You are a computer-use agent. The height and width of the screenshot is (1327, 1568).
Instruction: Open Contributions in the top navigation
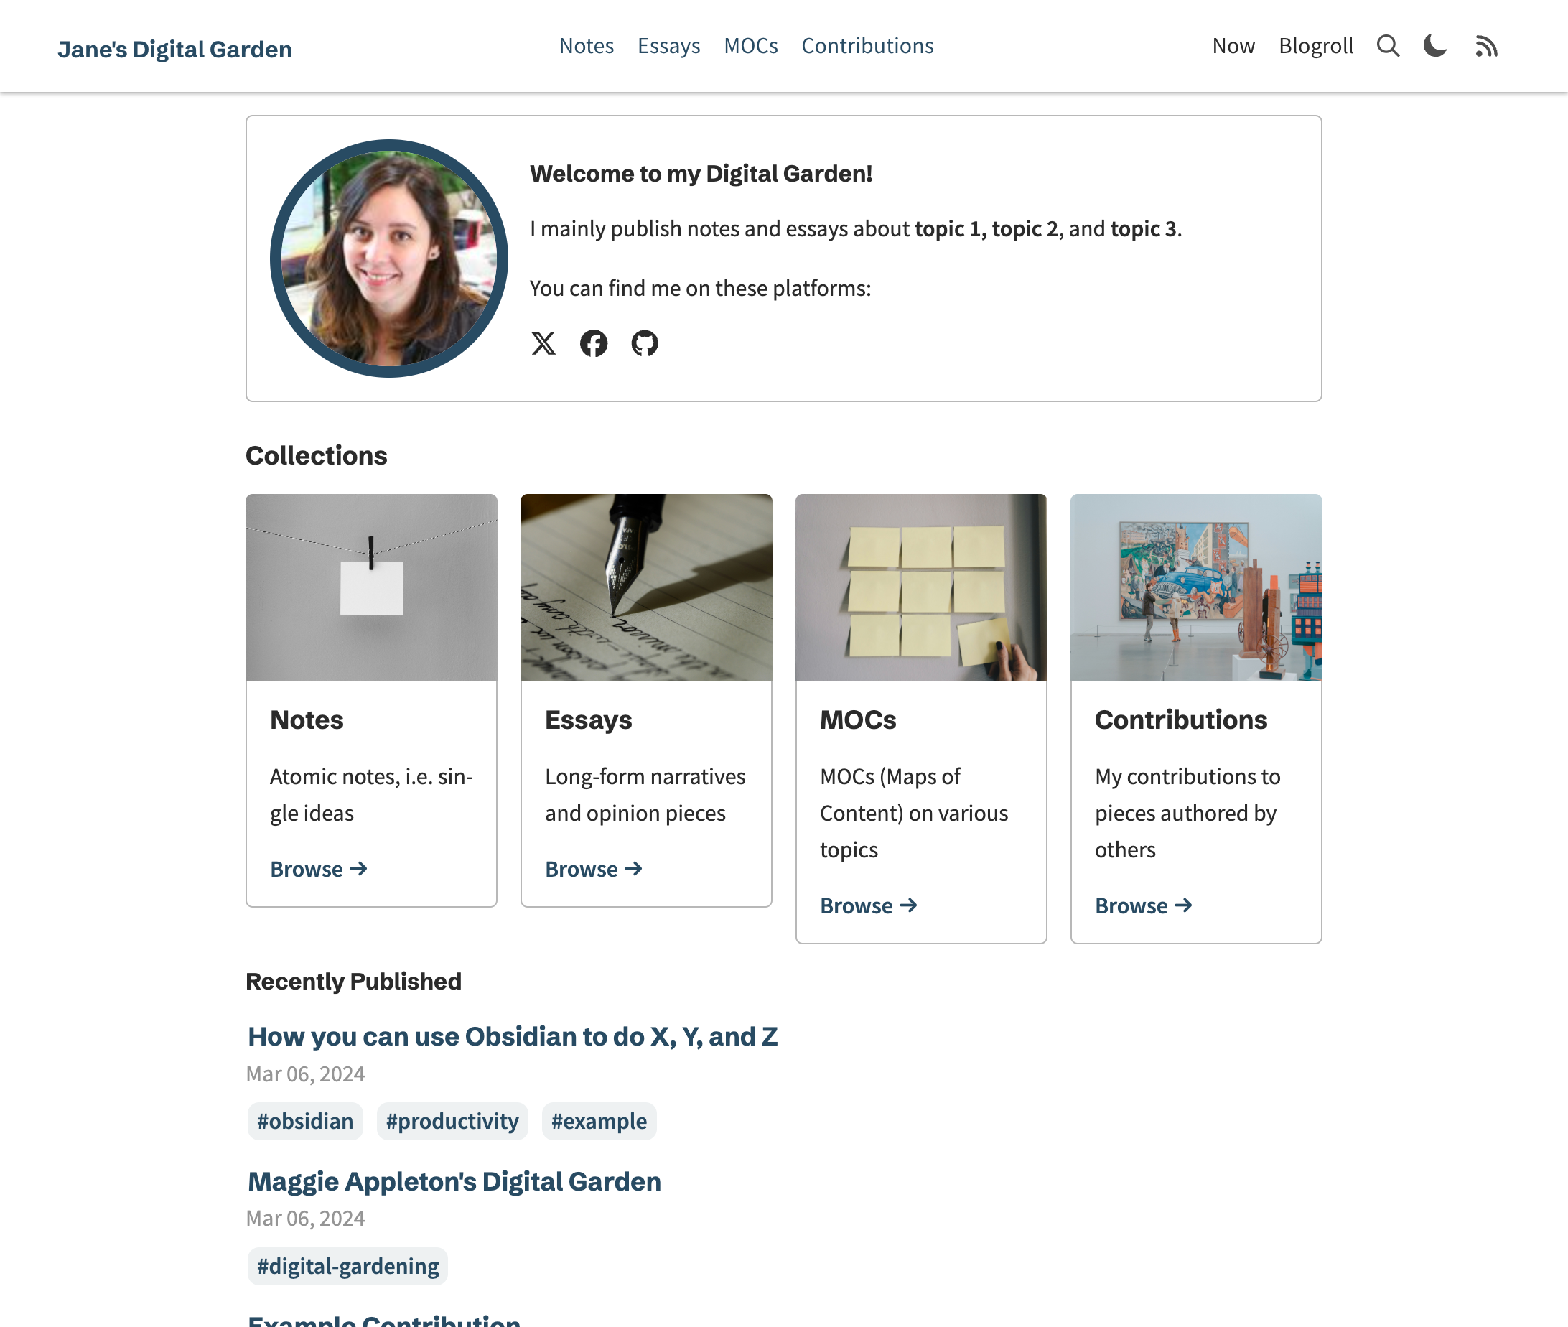click(x=867, y=46)
